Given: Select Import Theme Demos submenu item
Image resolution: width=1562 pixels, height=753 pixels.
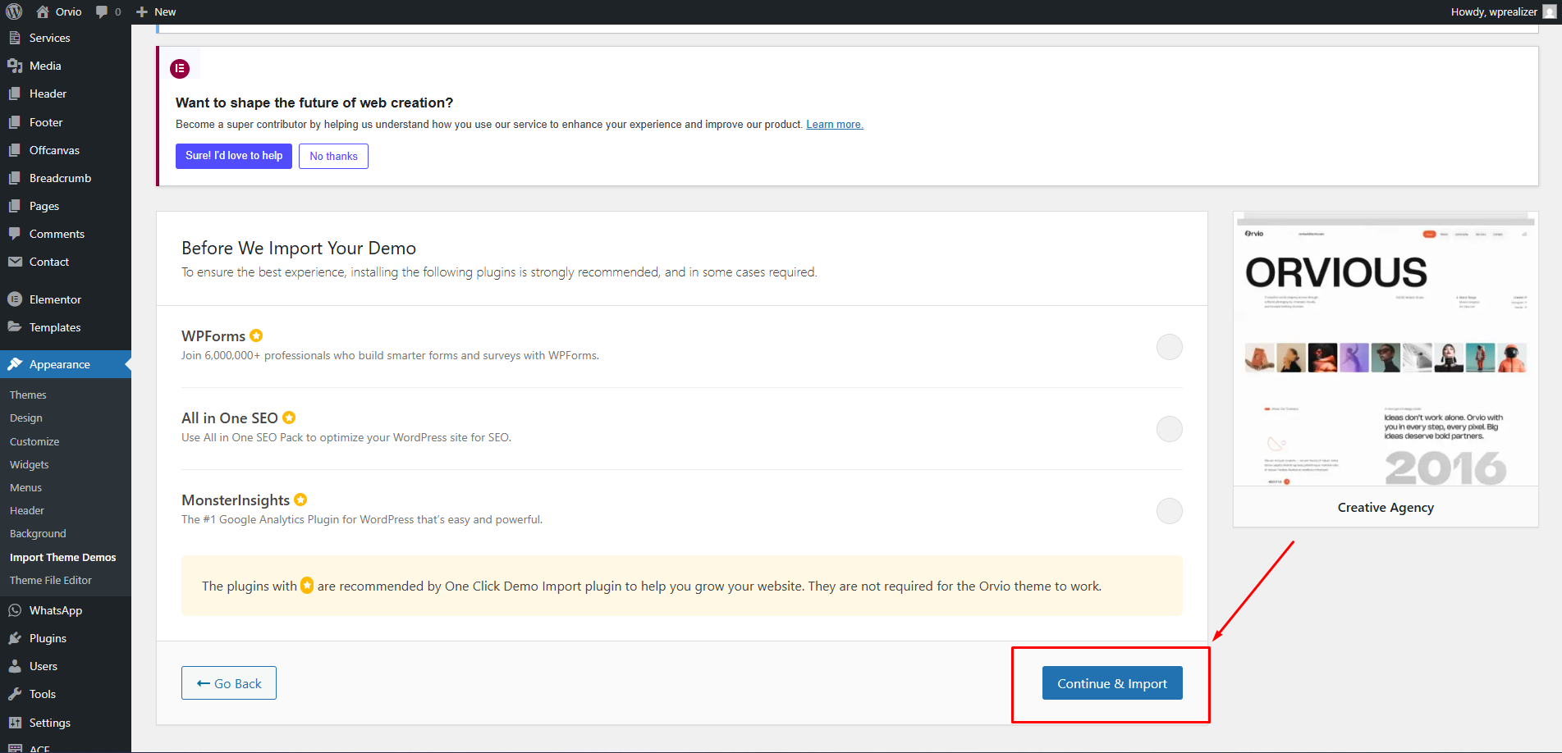Looking at the screenshot, I should click(63, 557).
